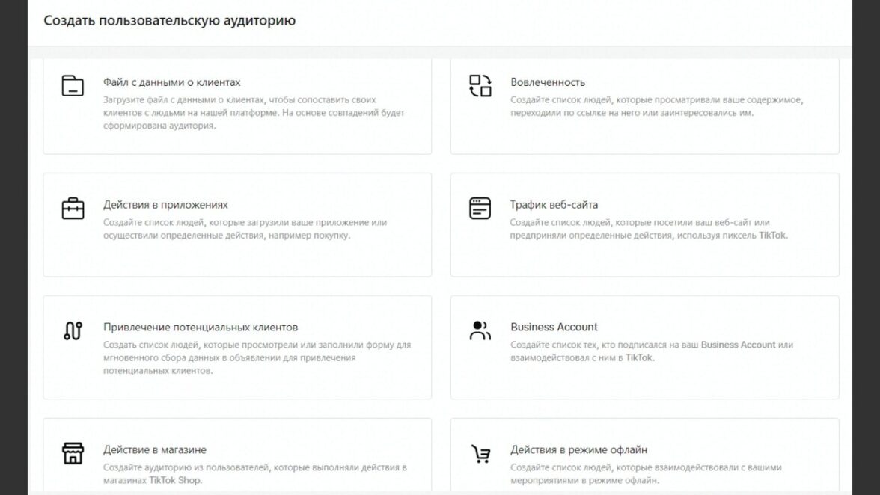Select Действия в режиме офлайн heading
This screenshot has height=495, width=880.
pyautogui.click(x=578, y=450)
